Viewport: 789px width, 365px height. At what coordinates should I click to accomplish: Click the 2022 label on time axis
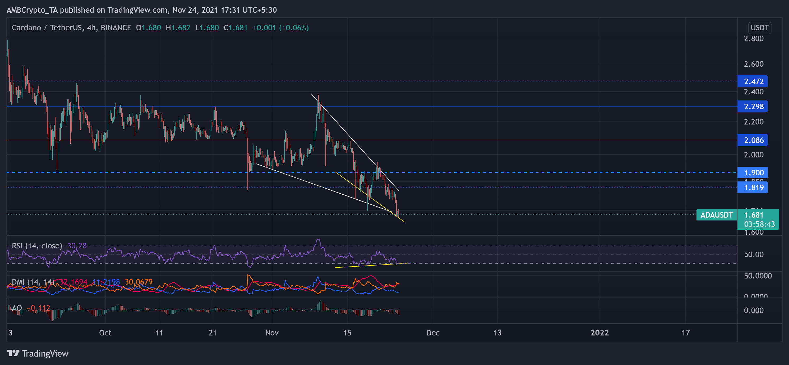click(599, 333)
